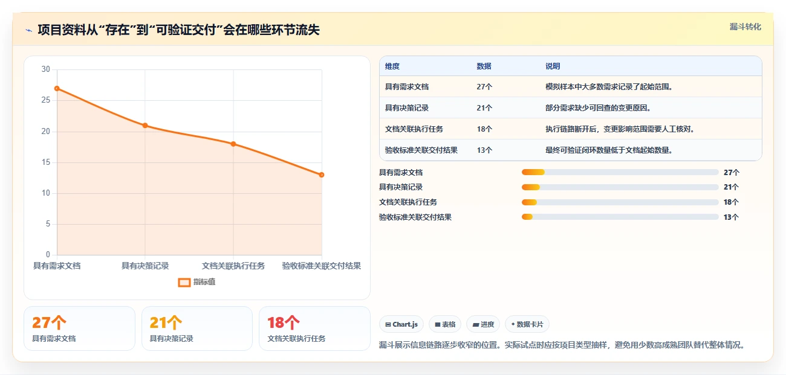
Task: Click progress value 13个 at bar end
Action: (x=731, y=217)
